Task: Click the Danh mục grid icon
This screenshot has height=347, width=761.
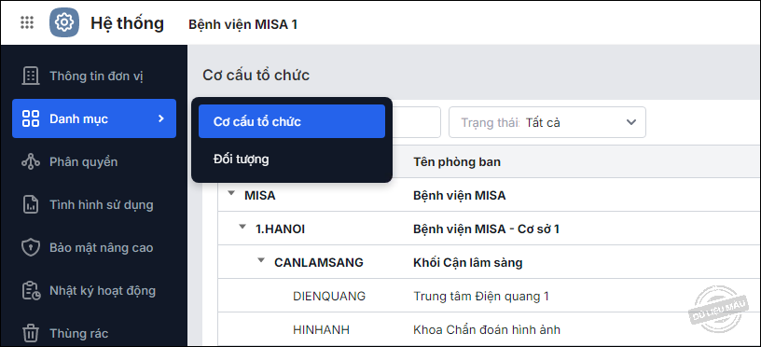Action: tap(31, 118)
